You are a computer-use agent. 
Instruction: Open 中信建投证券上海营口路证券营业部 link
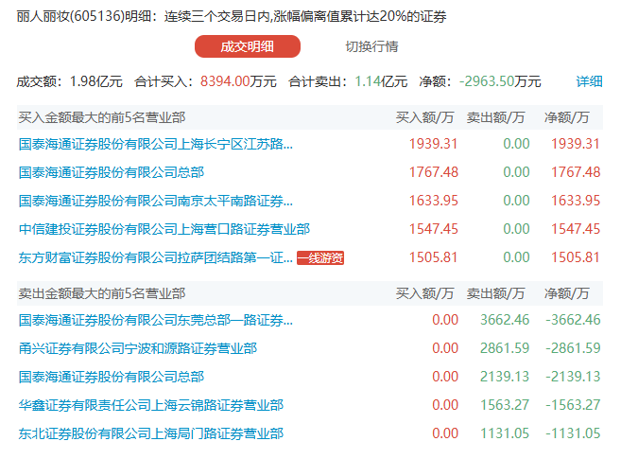click(164, 229)
